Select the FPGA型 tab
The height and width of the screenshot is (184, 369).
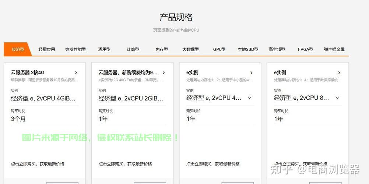tap(305, 49)
